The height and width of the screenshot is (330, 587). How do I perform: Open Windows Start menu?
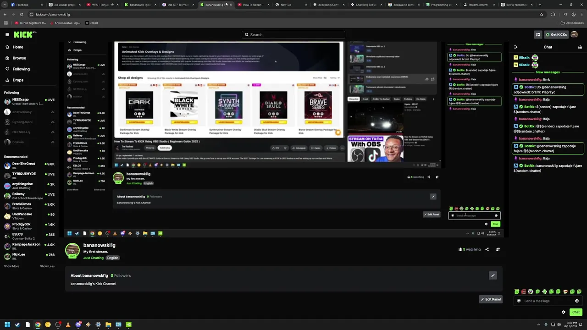[x=7, y=324]
